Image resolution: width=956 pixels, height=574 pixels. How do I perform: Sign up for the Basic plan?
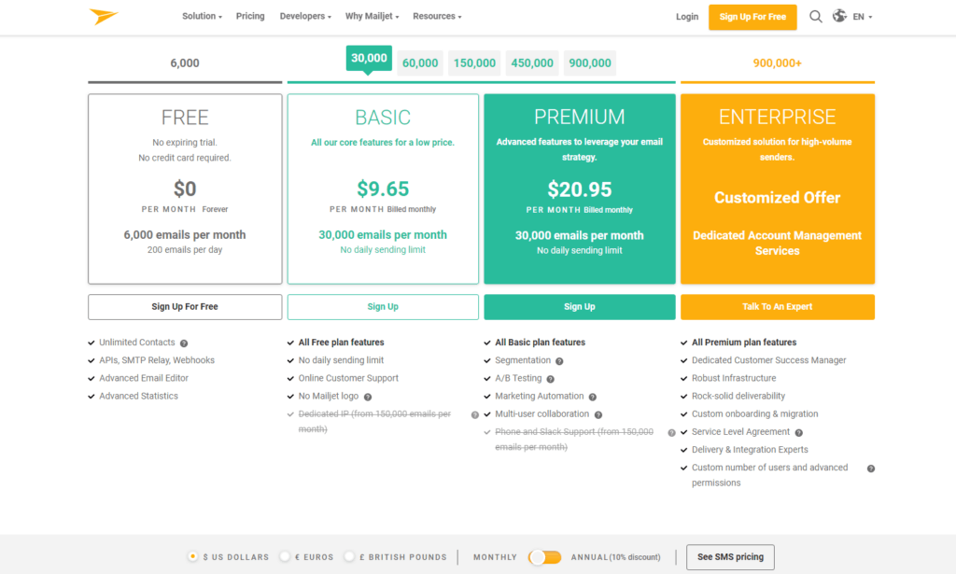383,307
